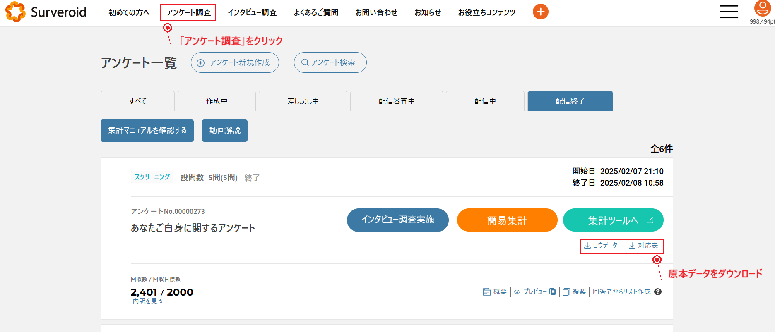Switch to the すべて tab
This screenshot has width=775, height=332.
pyautogui.click(x=137, y=101)
